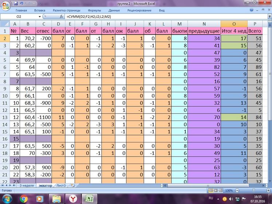Select column O header

(234, 24)
